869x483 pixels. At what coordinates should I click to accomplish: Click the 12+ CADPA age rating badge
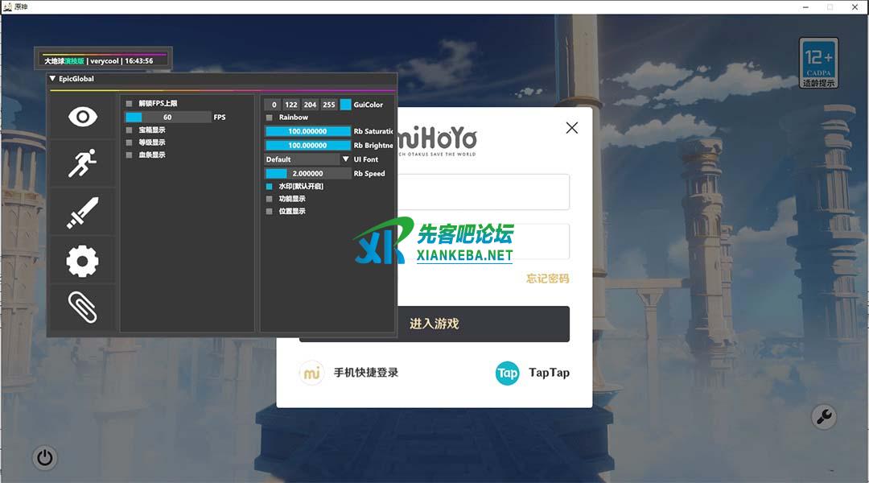[x=818, y=63]
